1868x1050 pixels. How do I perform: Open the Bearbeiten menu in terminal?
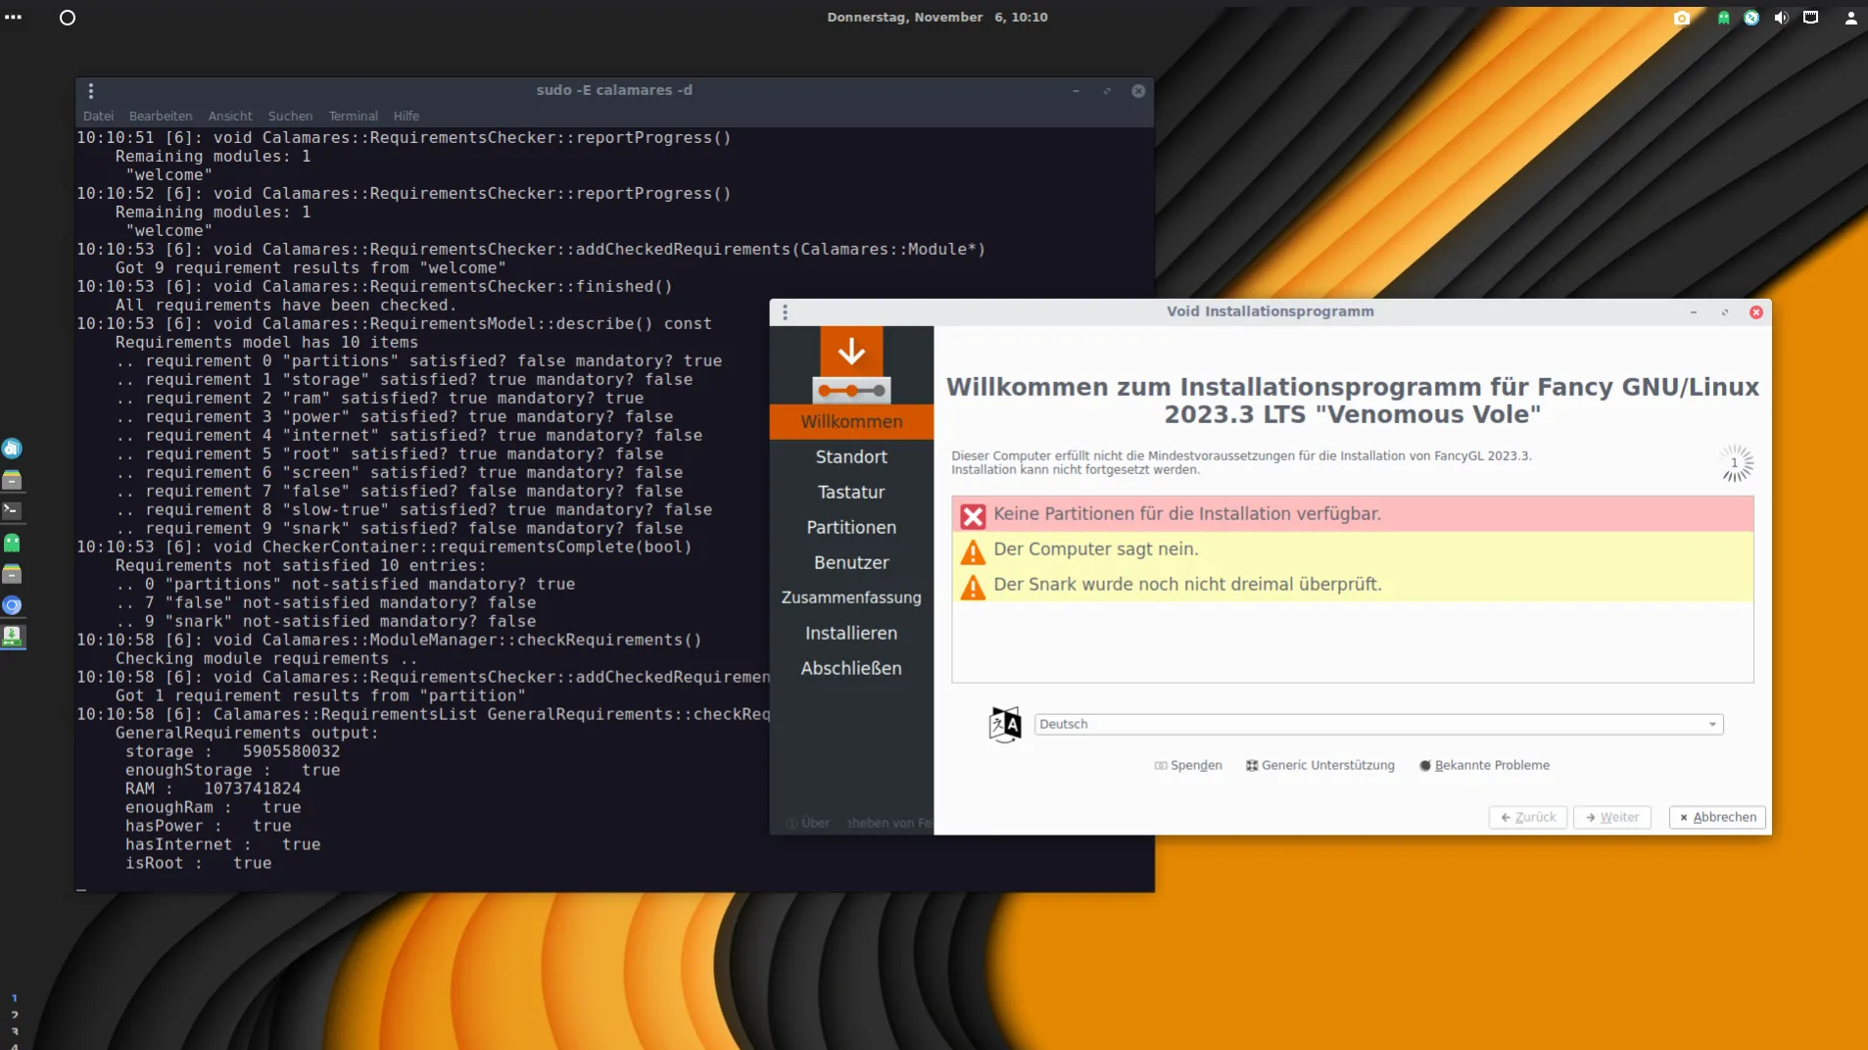click(161, 116)
